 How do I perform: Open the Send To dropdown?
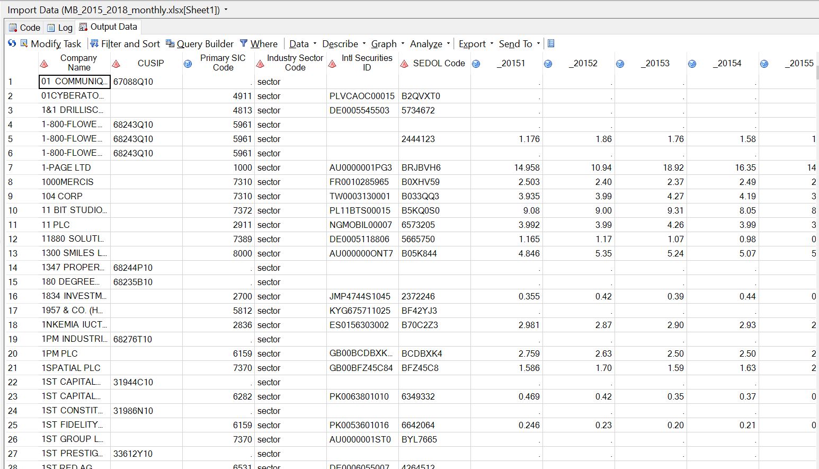click(519, 43)
